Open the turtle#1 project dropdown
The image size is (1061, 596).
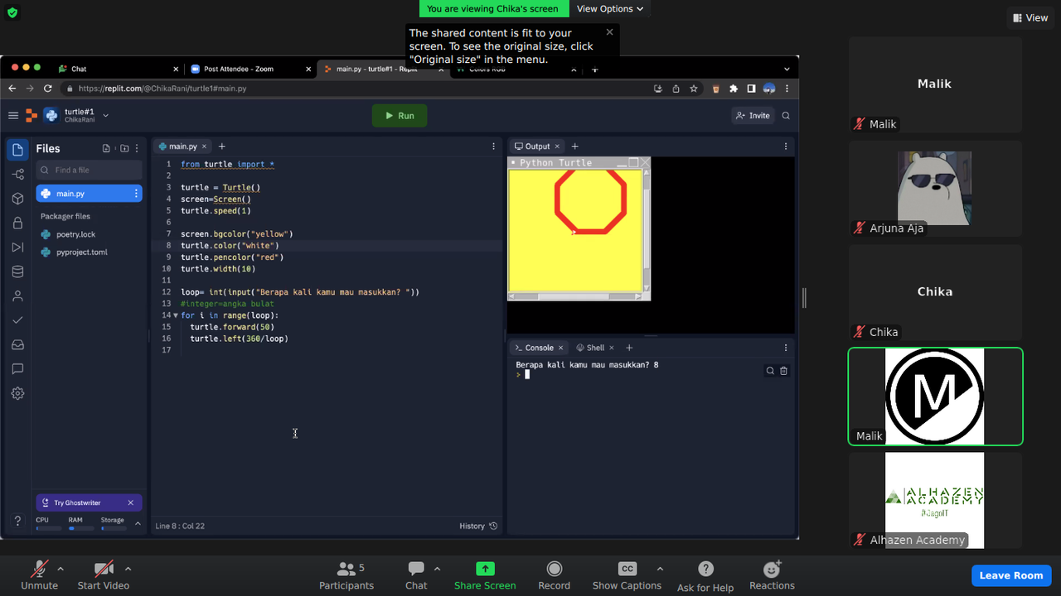click(104, 117)
